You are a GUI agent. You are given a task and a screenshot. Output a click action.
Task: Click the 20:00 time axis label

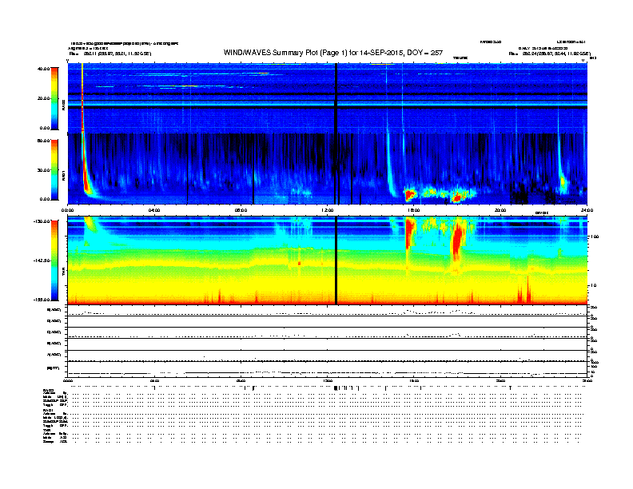click(500, 209)
